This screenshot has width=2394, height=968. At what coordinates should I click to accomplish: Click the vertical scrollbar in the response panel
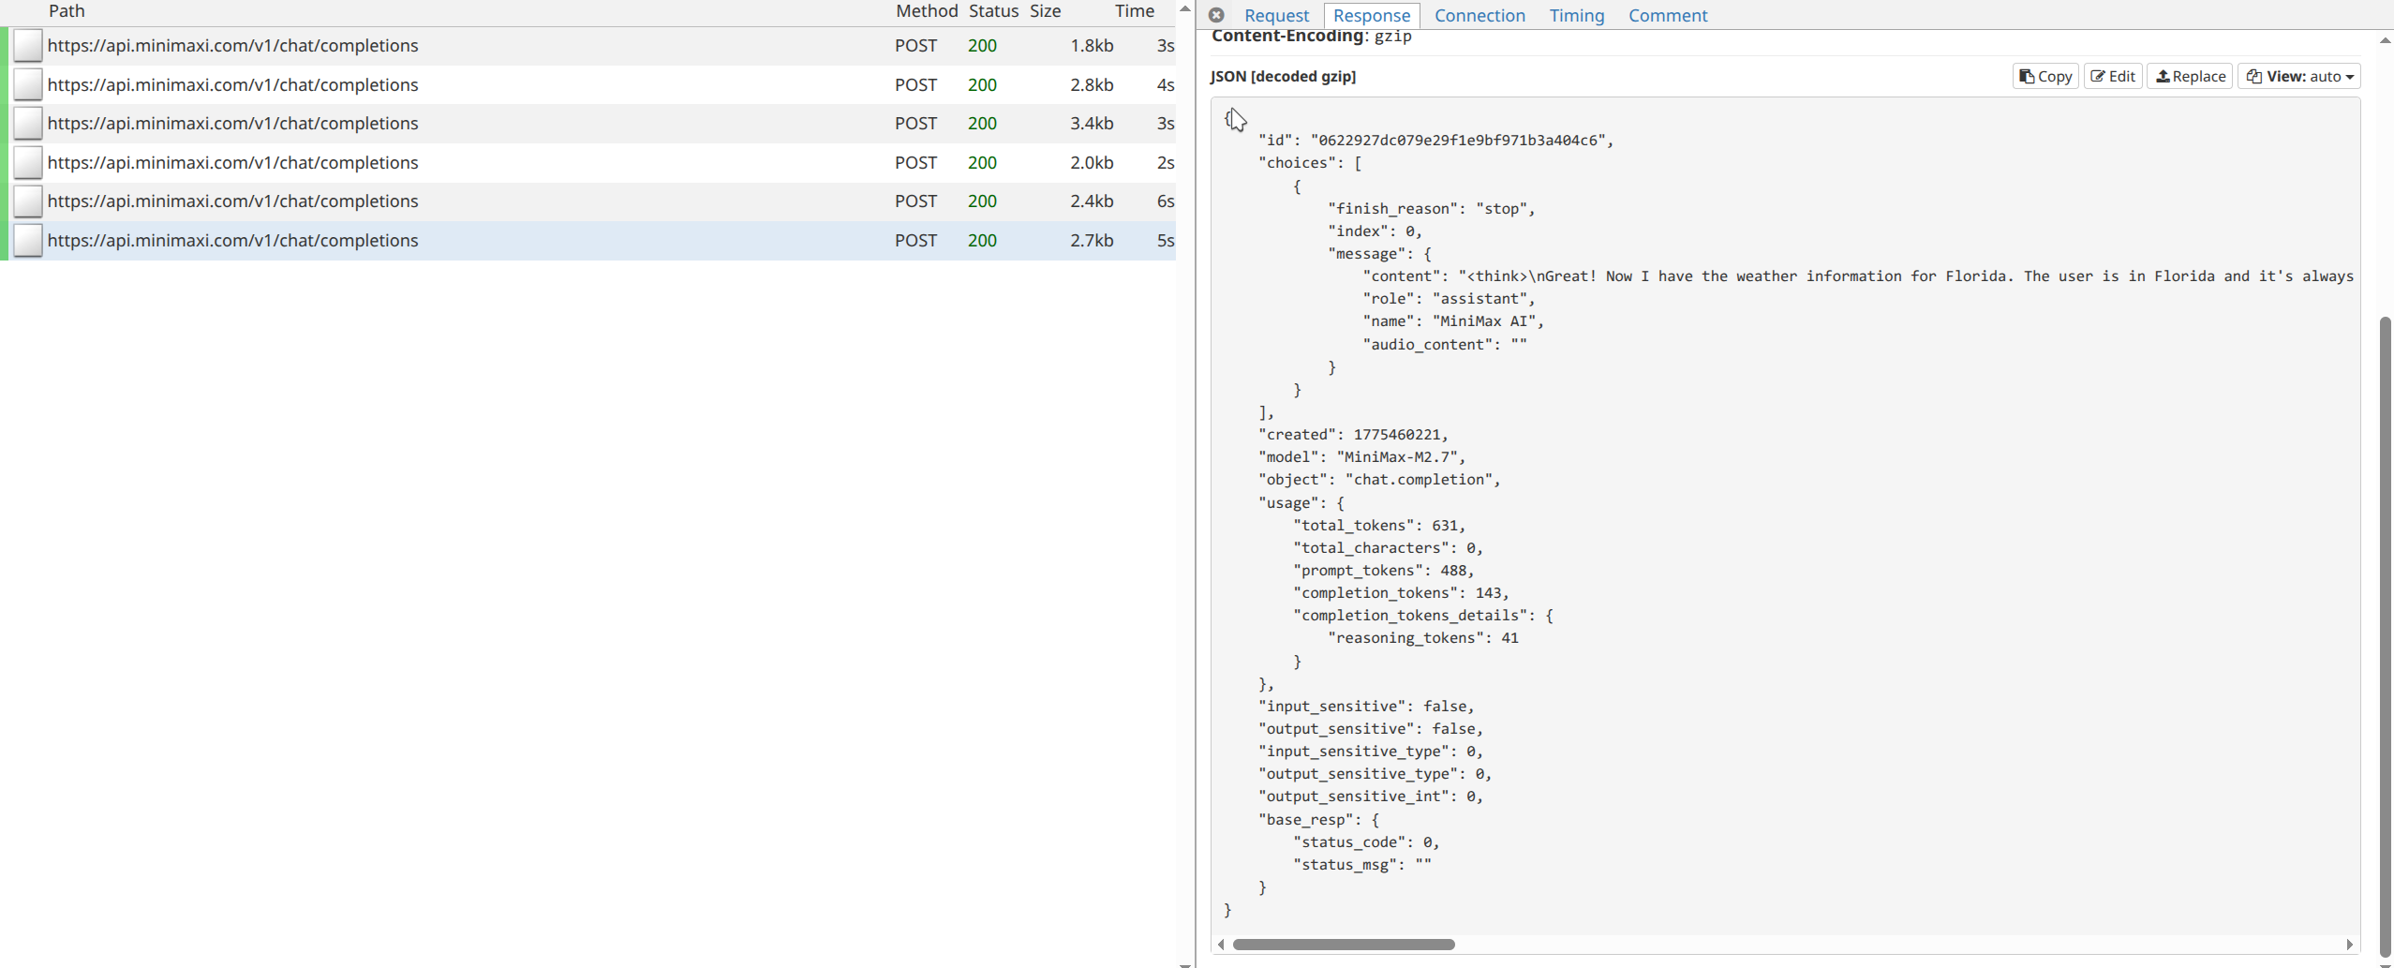2385,637
